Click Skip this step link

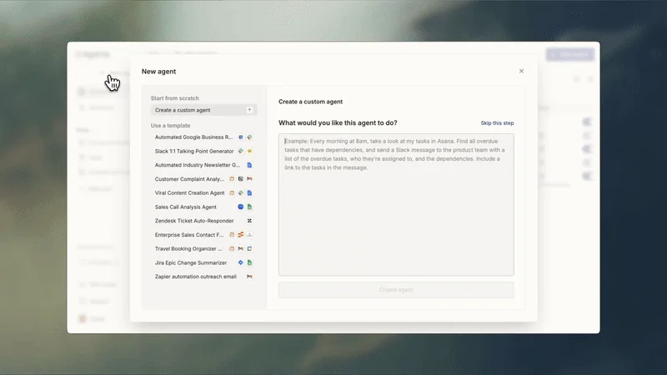[x=497, y=122]
